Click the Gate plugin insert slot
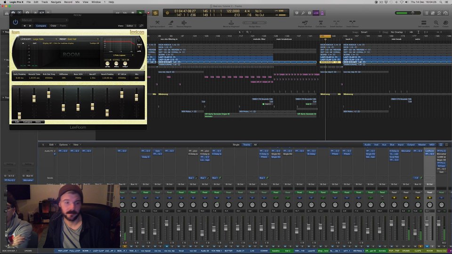Screen dimensions: 452x254 pyautogui.click(x=157, y=151)
